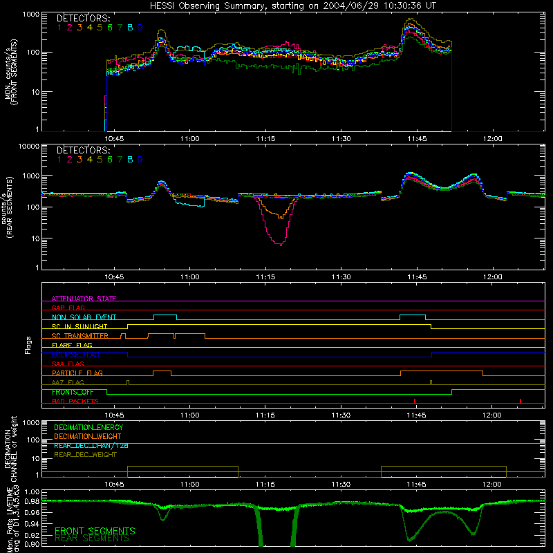Click the BAD_PACKETS red tick mark after 12:00
Screen dimensions: 553x553
coord(521,401)
